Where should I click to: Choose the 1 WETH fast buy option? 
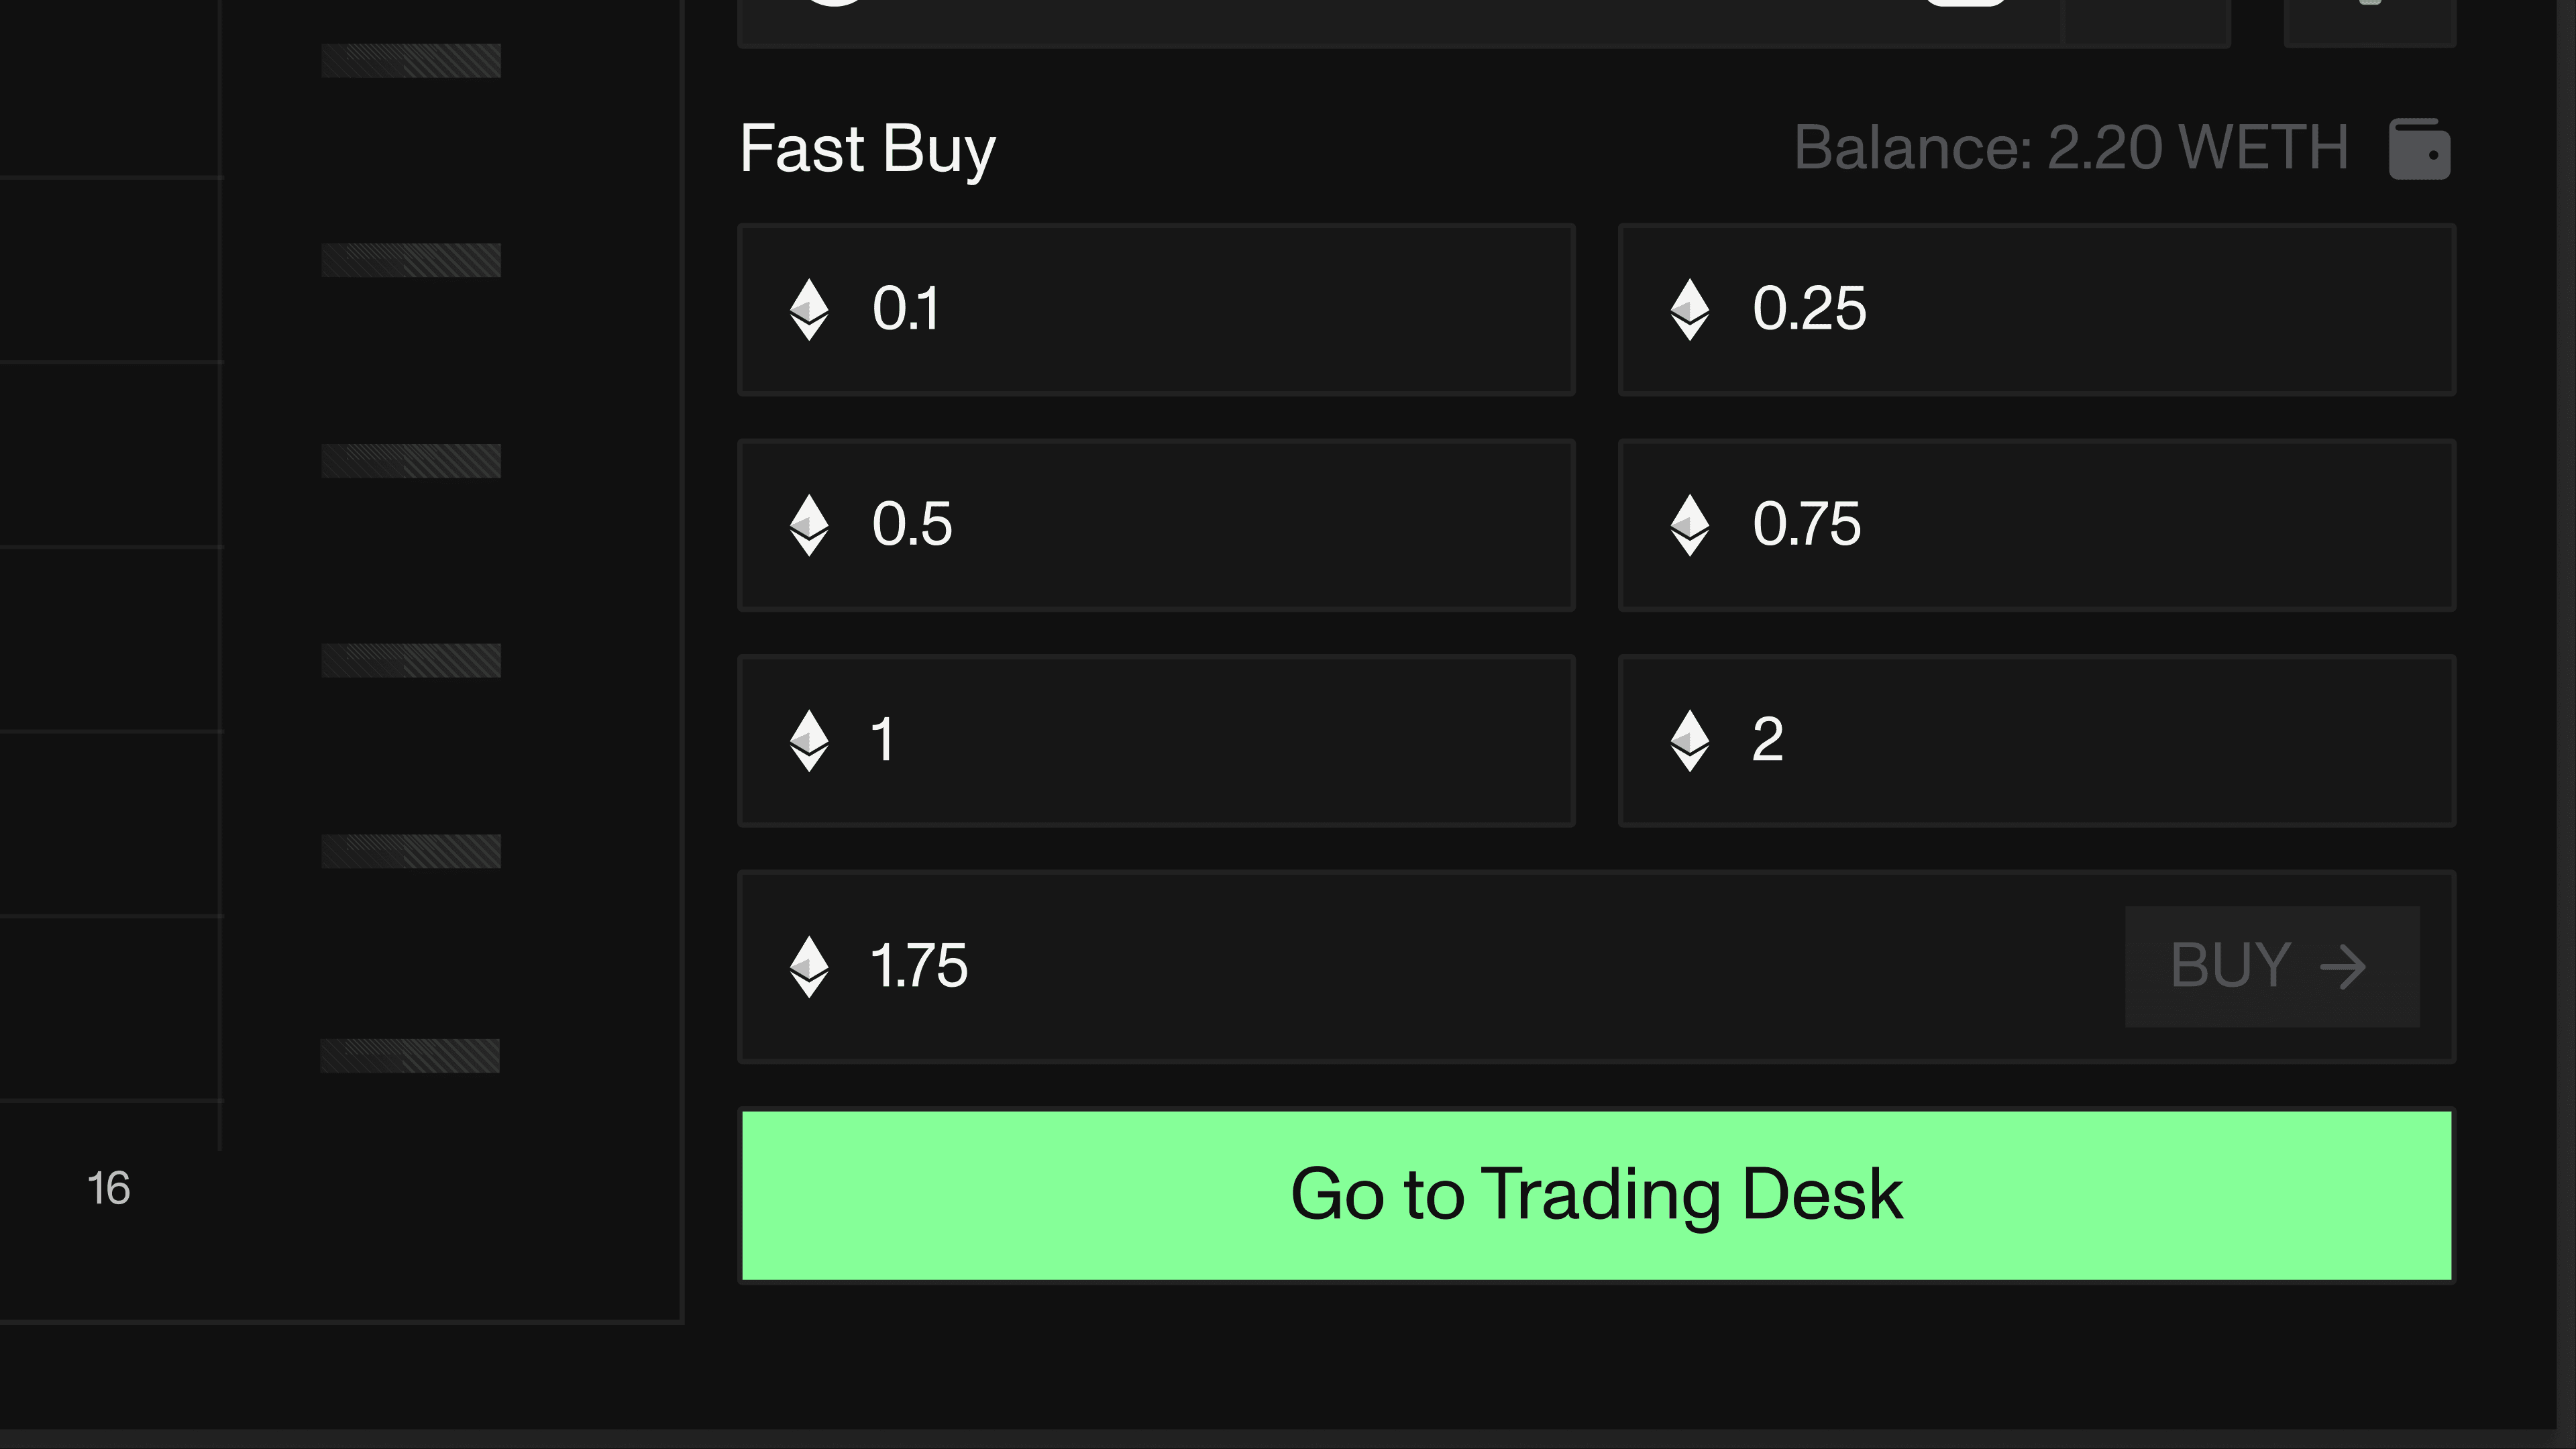pyautogui.click(x=1155, y=741)
